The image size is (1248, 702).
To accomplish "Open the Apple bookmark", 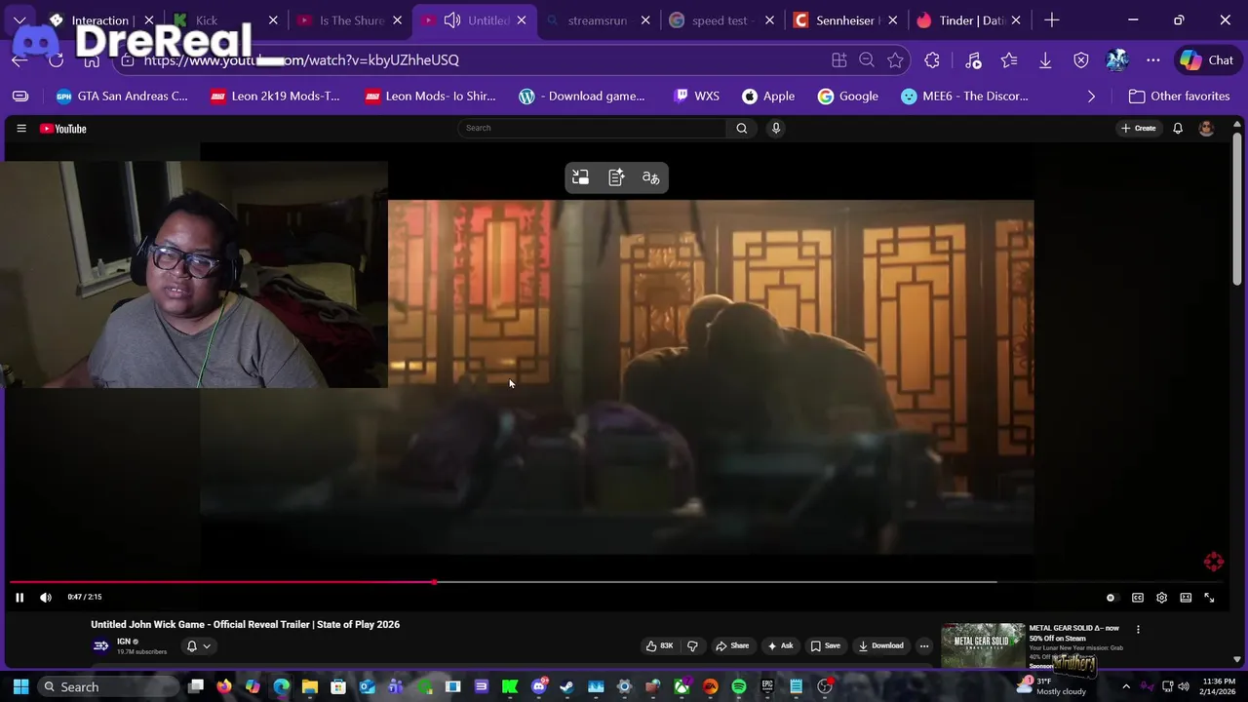I will [768, 97].
